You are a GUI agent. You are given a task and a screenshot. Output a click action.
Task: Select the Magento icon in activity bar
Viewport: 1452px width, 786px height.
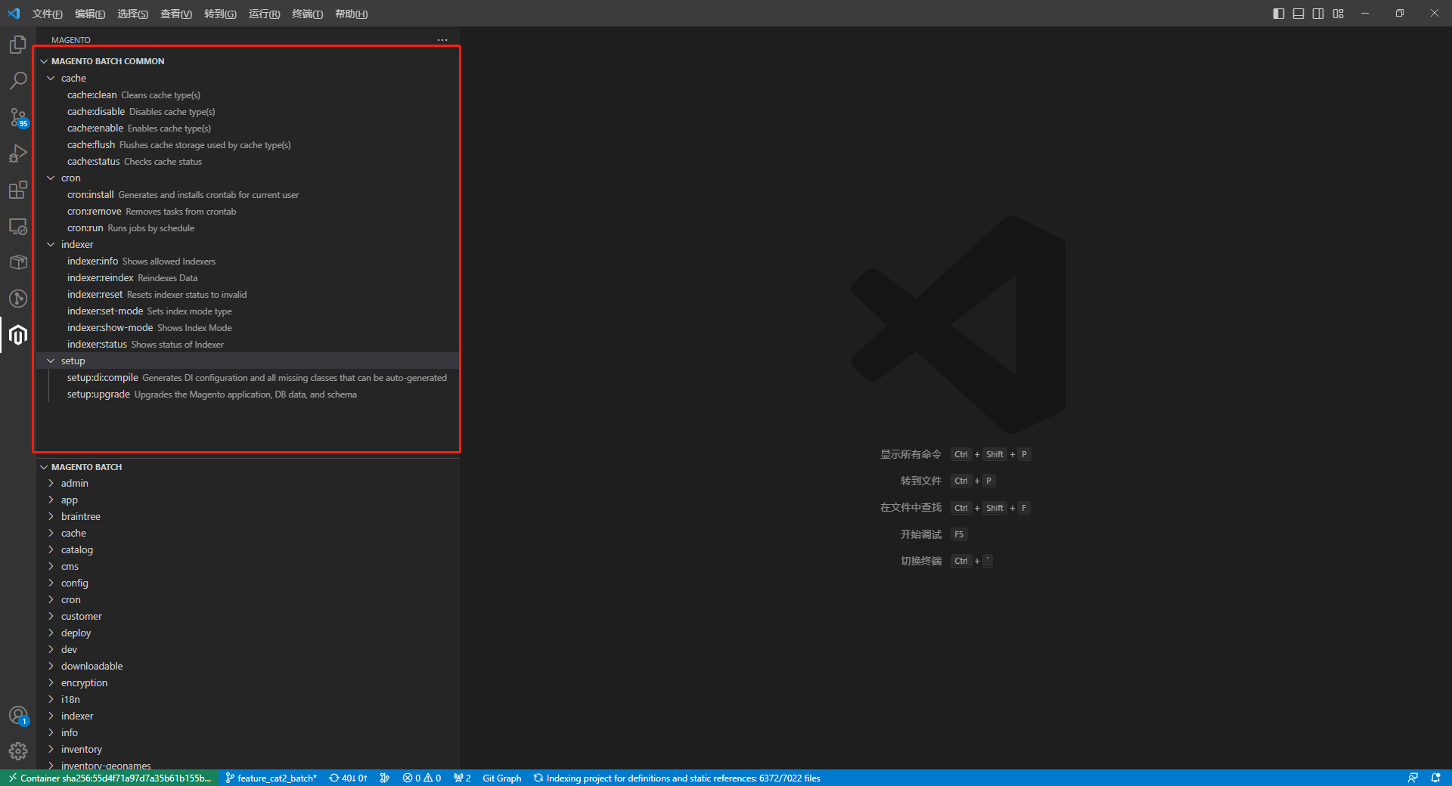coord(18,335)
